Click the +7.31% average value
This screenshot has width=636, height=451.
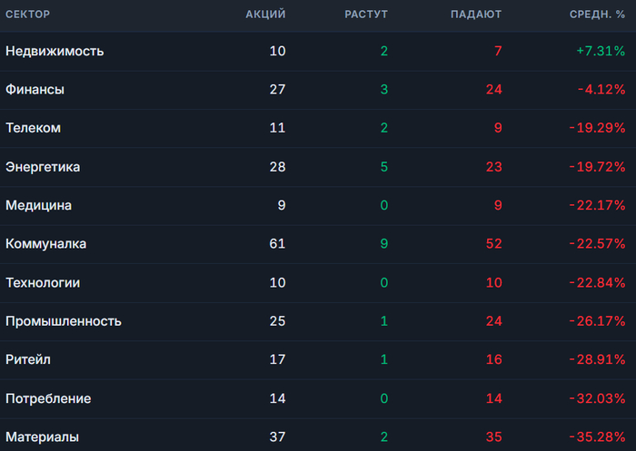[x=601, y=51]
